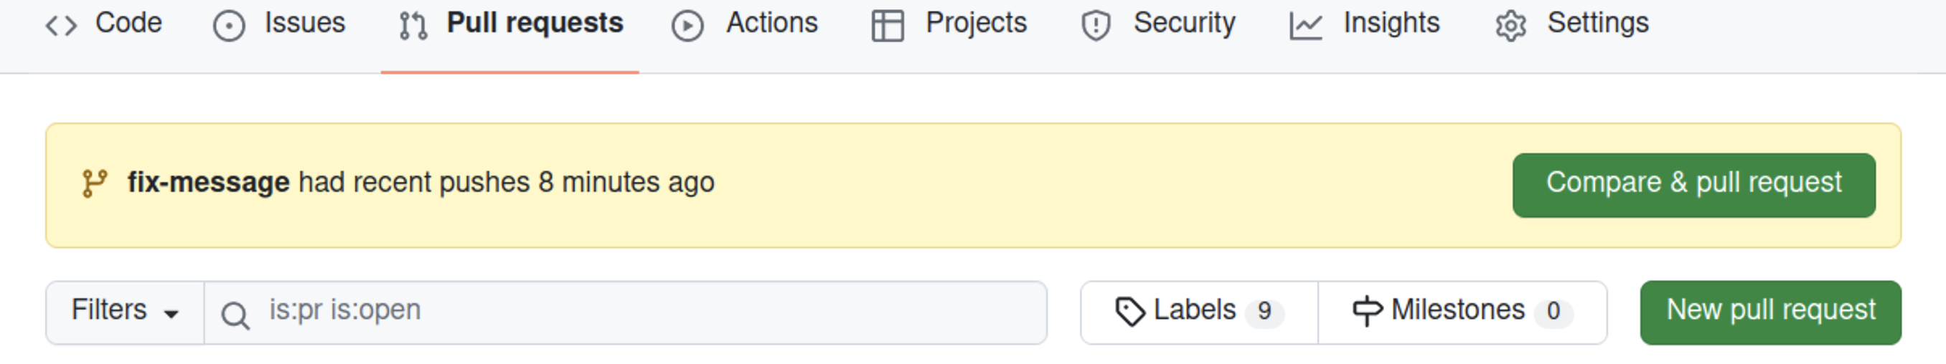
Task: Open the Filters dropdown
Action: pyautogui.click(x=125, y=311)
